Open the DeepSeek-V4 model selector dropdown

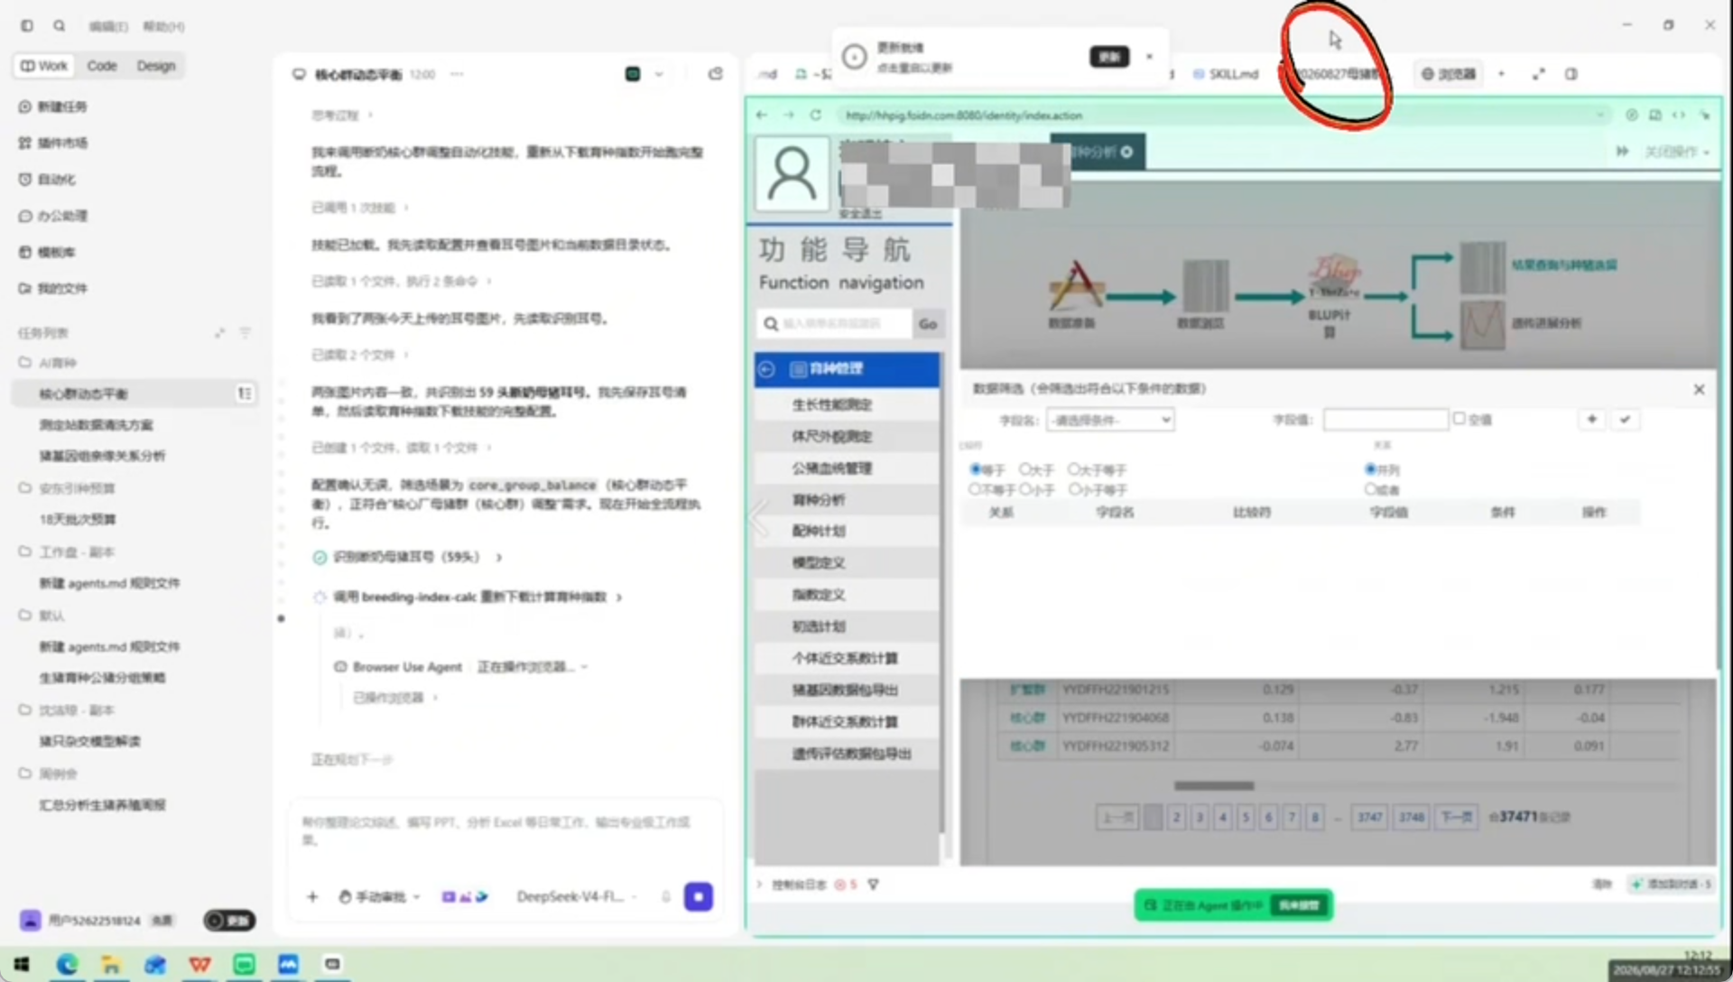pos(577,896)
